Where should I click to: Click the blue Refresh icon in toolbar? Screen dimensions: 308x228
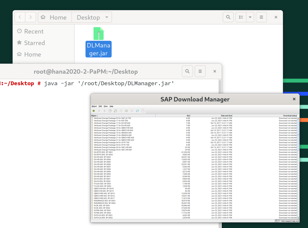(x=137, y=111)
